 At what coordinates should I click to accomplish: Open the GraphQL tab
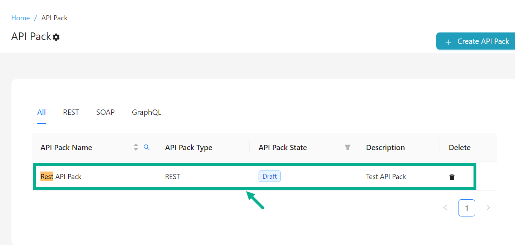(x=146, y=112)
